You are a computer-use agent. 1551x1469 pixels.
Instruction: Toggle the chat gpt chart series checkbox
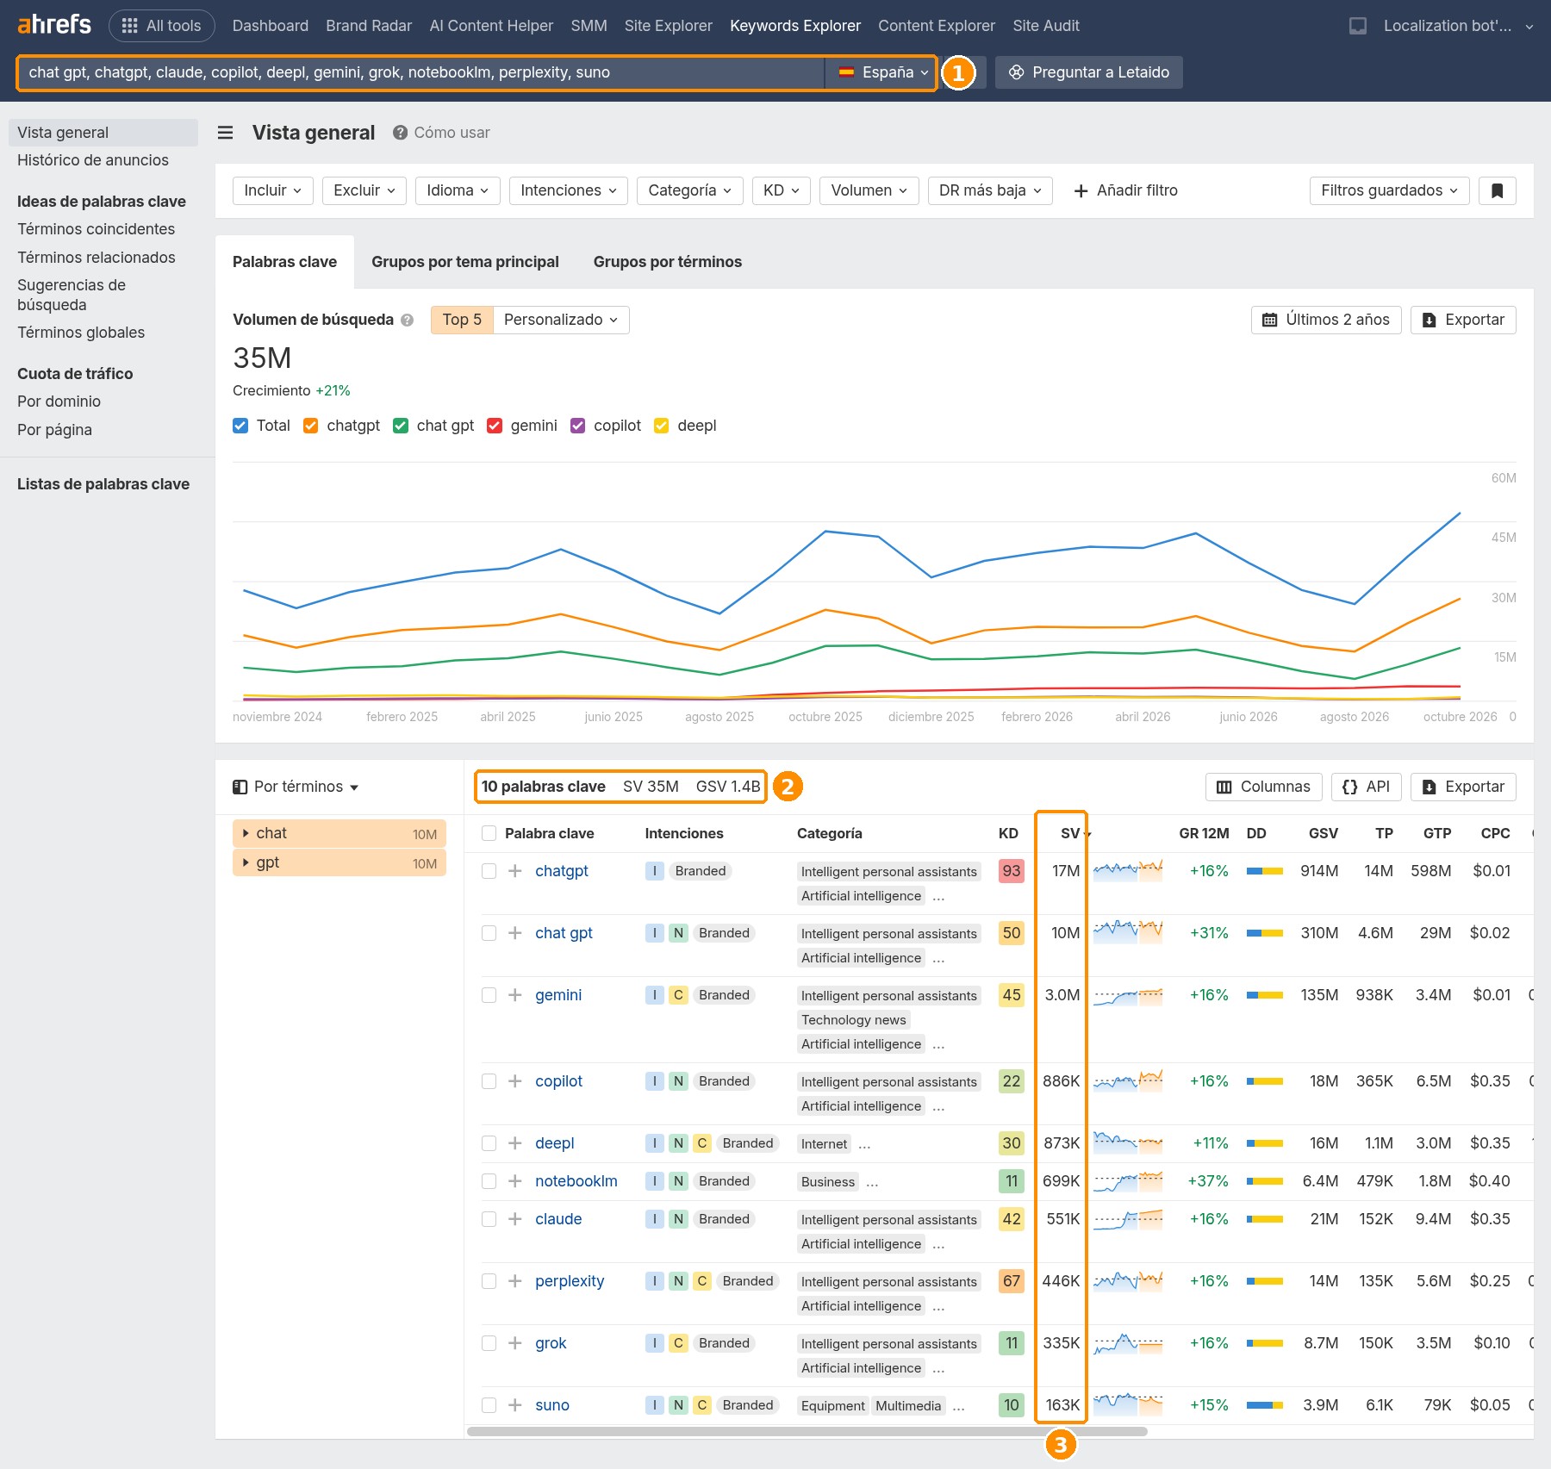(x=401, y=426)
